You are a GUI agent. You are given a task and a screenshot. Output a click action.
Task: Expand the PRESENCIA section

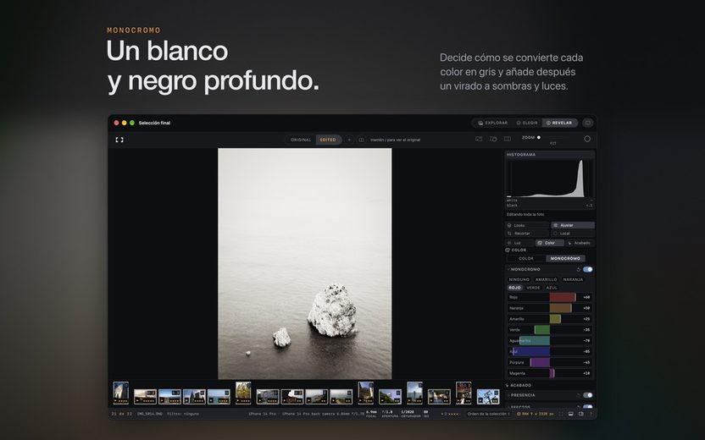tap(508, 395)
